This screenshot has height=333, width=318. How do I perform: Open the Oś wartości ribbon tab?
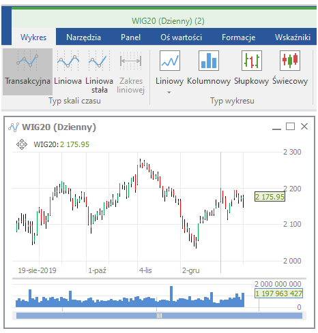[181, 37]
